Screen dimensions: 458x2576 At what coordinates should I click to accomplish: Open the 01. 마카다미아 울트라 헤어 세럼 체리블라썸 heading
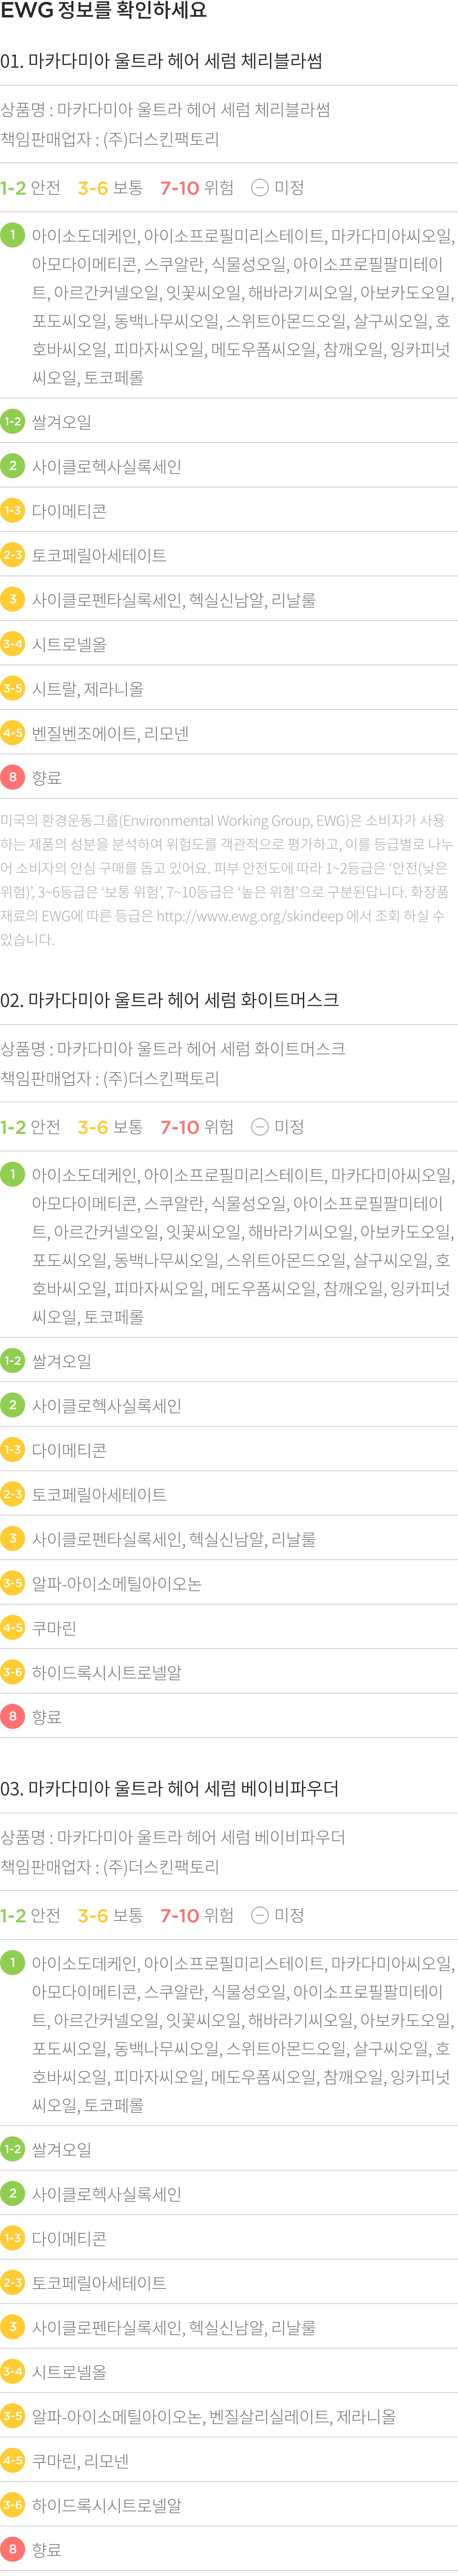point(161,61)
